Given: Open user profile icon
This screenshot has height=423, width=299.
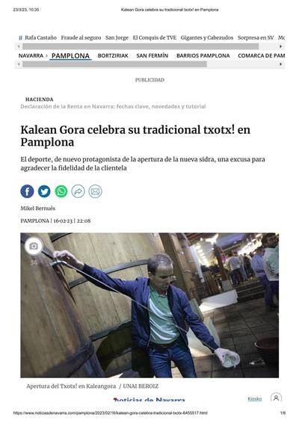Looking at the screenshot, I should pyautogui.click(x=276, y=398).
